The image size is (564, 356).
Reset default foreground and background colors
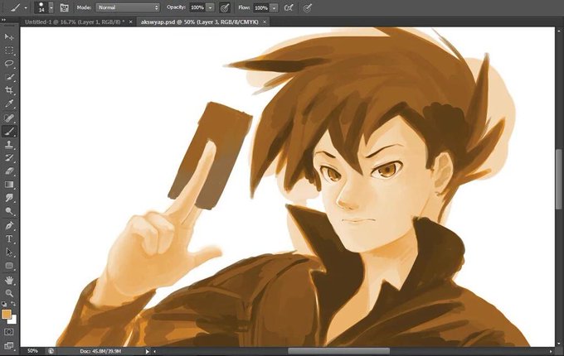(4, 304)
